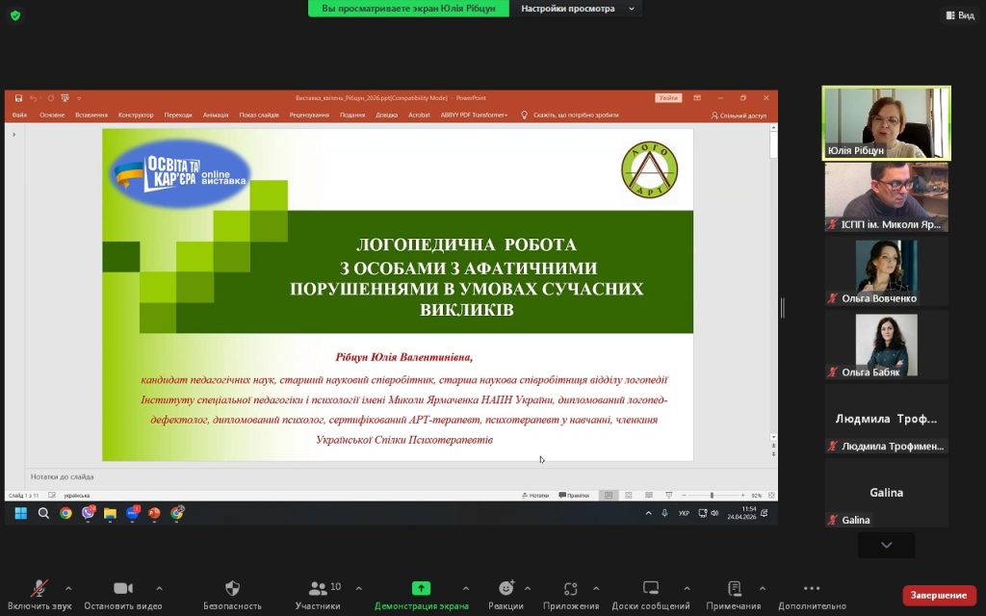Show more options via Дополнительно
This screenshot has width=986, height=616.
point(811,588)
